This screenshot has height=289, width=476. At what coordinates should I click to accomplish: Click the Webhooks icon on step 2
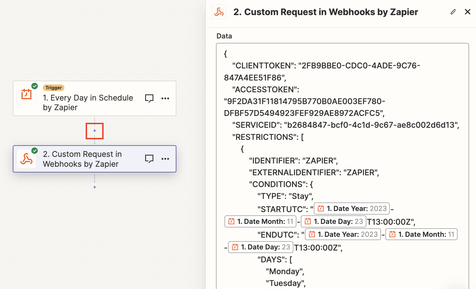26,159
